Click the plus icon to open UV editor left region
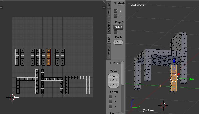 tap(1, 8)
